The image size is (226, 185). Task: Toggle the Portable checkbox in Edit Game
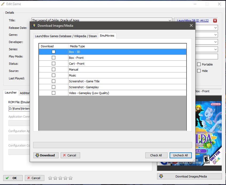point(199,64)
